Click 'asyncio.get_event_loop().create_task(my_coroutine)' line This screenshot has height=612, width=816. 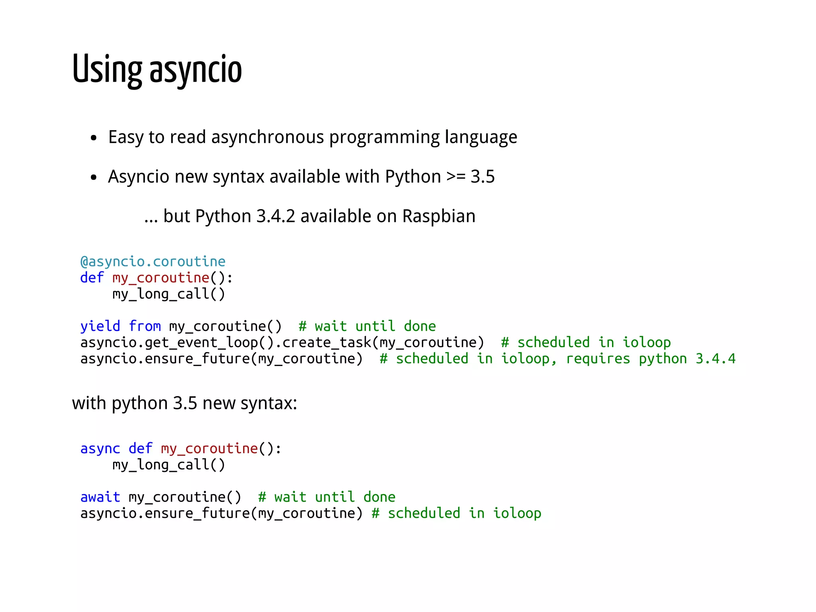[282, 343]
